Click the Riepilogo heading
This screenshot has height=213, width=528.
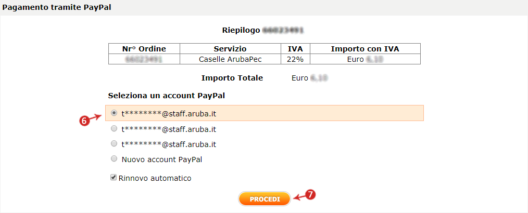pos(241,31)
